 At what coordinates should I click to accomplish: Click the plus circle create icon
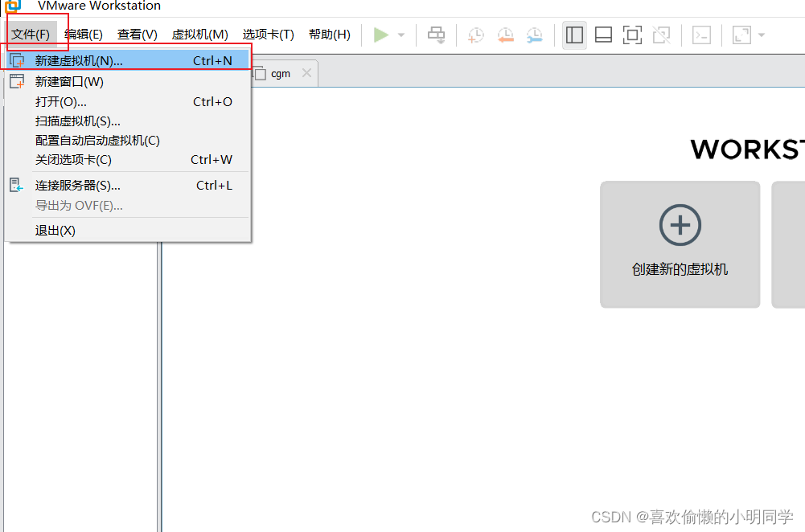click(680, 225)
